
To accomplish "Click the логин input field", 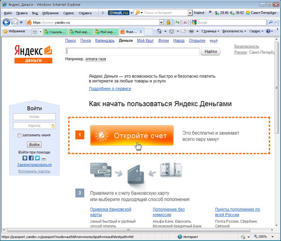I will pos(34,117).
